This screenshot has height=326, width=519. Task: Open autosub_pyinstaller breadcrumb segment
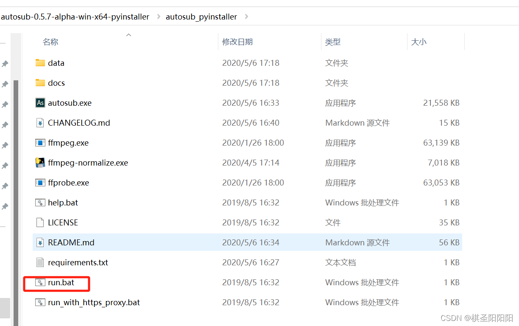201,17
